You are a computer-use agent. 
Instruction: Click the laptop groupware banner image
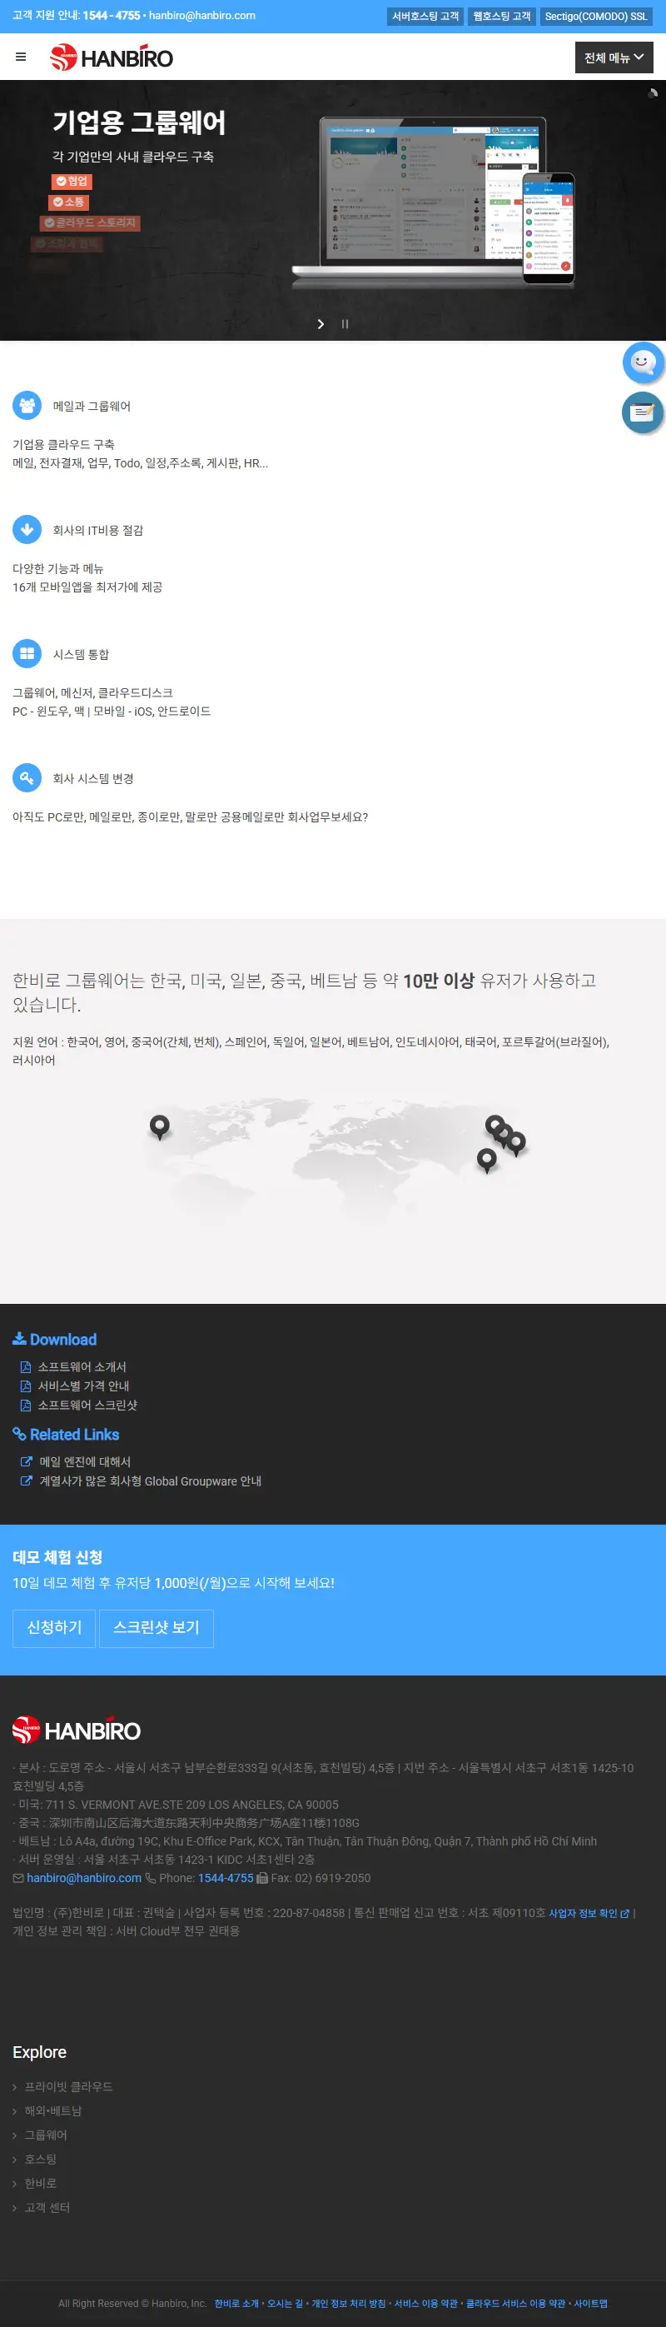433,202
